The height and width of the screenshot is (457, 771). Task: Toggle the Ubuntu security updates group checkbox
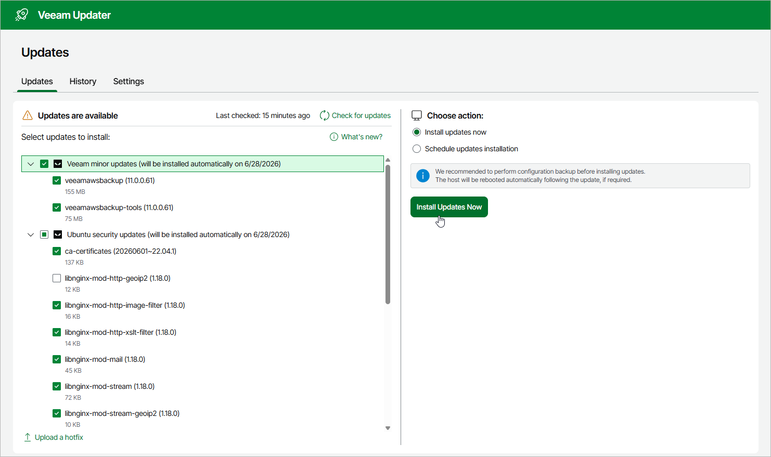(x=44, y=234)
